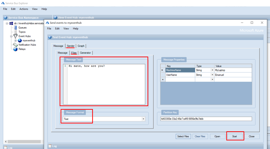Select the outer Message tab
The height and width of the screenshot is (149, 270).
click(x=58, y=46)
